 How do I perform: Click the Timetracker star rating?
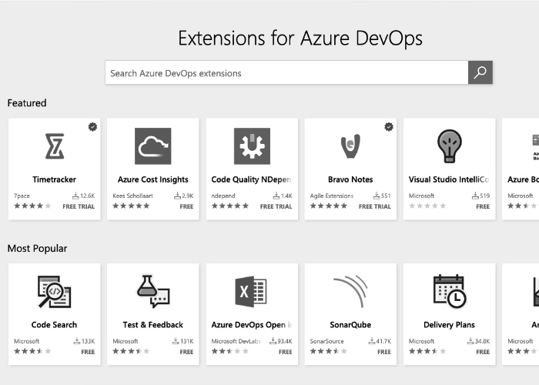32,206
